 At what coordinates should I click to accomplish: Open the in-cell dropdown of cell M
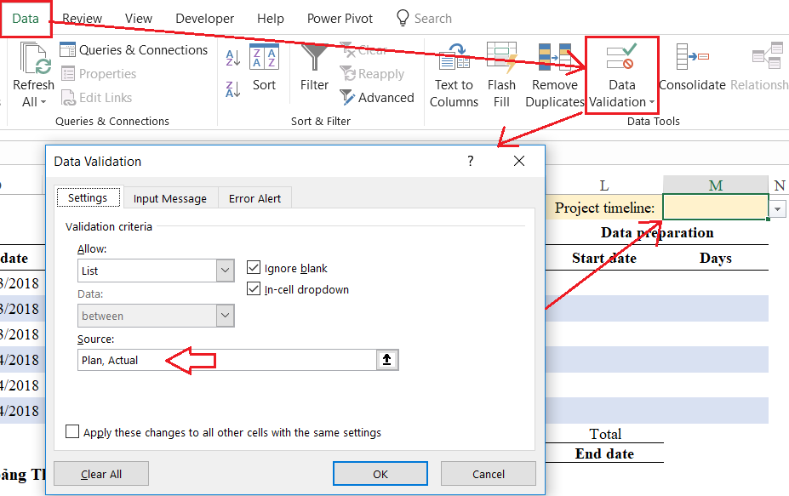777,208
